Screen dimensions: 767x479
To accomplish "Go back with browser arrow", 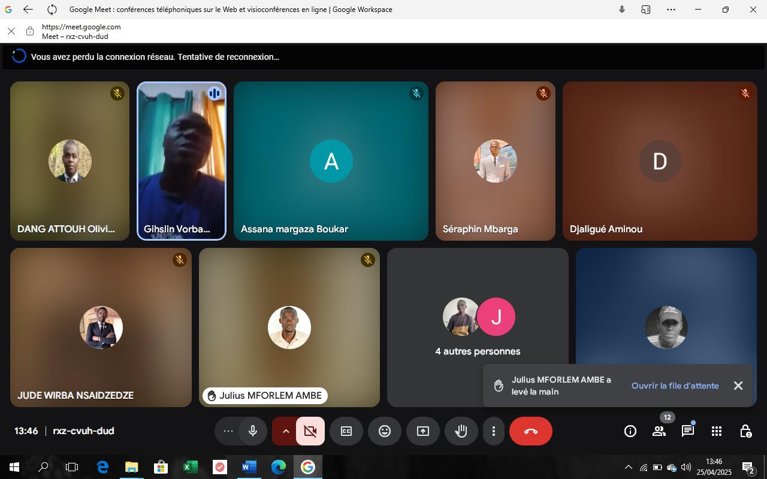I will tap(28, 10).
